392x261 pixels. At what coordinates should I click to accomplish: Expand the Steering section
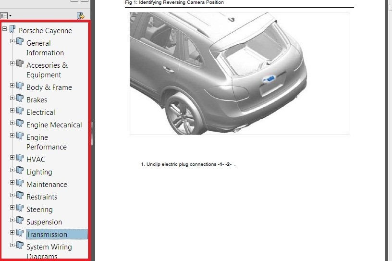[x=12, y=208]
